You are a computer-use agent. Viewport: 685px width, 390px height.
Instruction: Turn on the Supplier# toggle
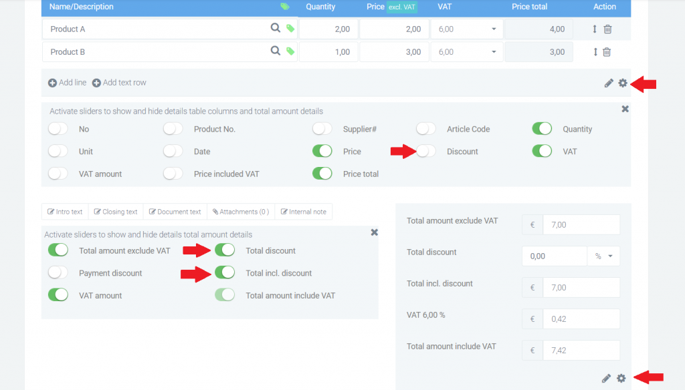click(x=322, y=129)
